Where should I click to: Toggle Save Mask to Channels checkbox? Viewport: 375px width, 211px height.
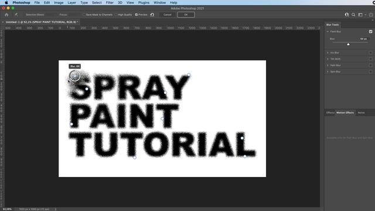coord(84,15)
